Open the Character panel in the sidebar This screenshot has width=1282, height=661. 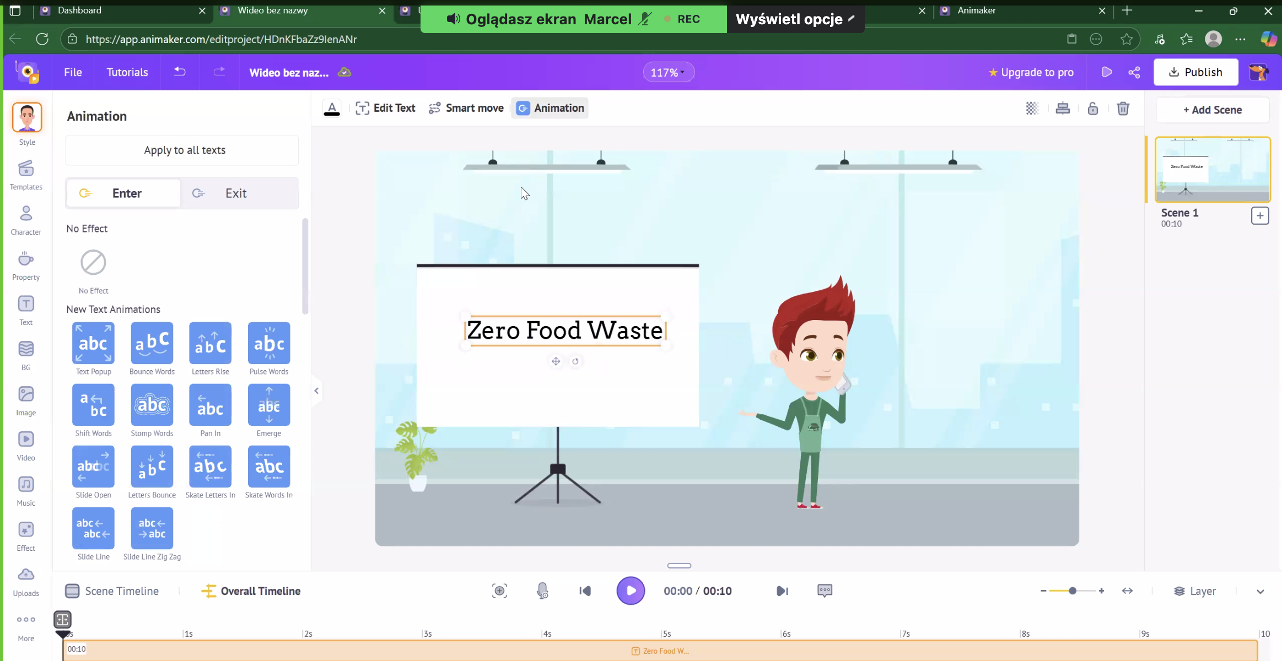(x=25, y=219)
